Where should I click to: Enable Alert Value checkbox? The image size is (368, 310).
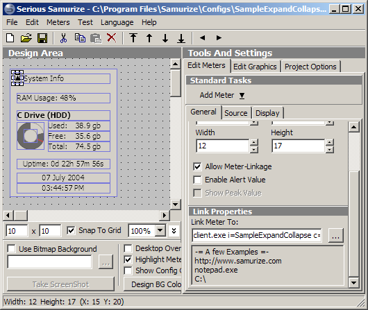click(x=197, y=180)
